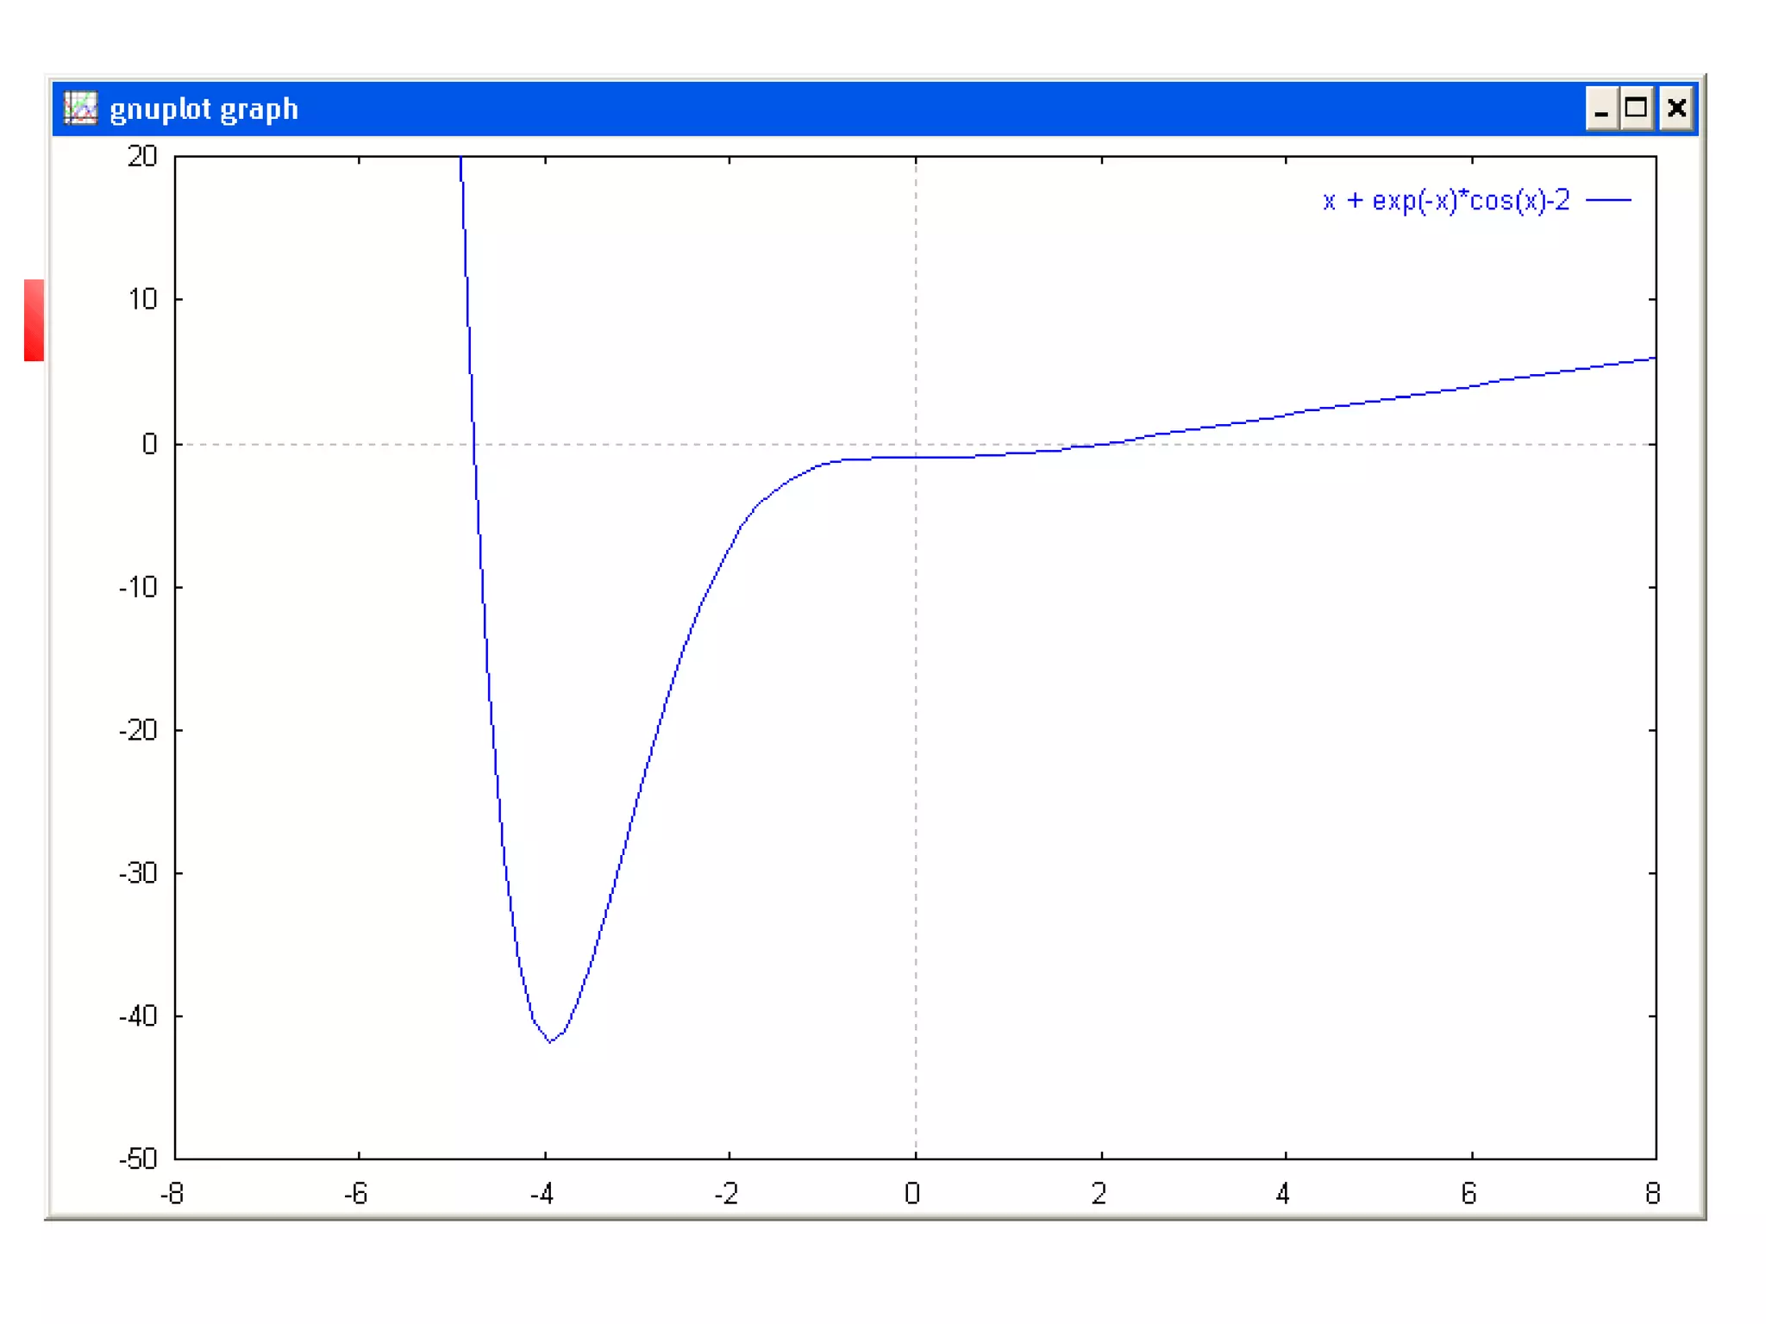Click the y-axis label 20
This screenshot has height=1324, width=1766.
pyautogui.click(x=142, y=157)
